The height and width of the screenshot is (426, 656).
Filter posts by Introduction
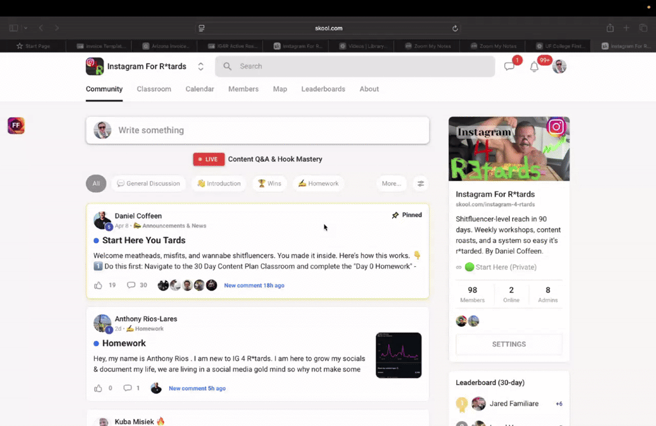[x=219, y=184]
